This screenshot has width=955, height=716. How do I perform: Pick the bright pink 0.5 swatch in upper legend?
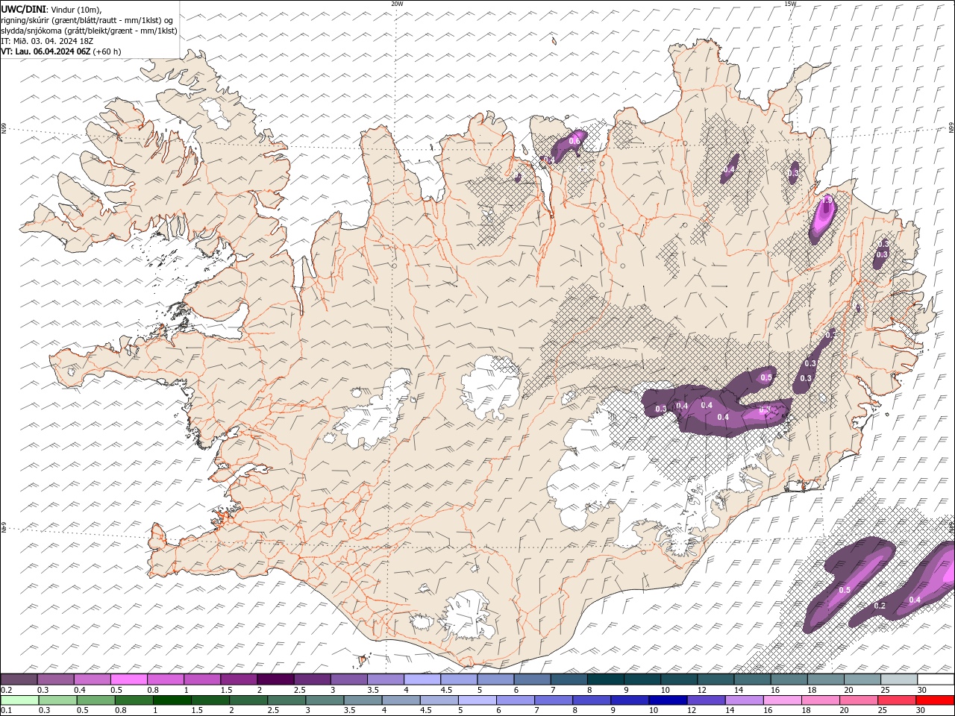pos(128,679)
